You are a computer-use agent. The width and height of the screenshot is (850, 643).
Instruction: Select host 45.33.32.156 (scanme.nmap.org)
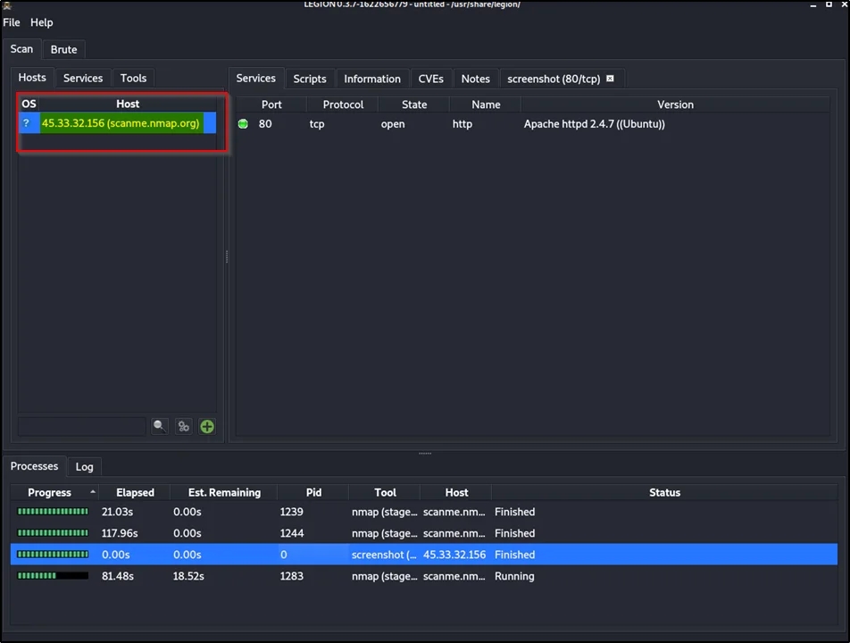coord(121,123)
